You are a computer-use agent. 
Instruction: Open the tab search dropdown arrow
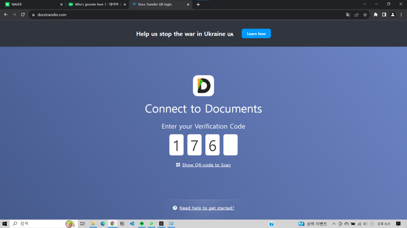[x=364, y=4]
